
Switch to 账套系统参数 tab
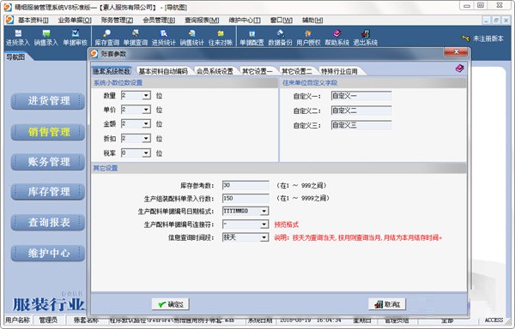pos(112,71)
